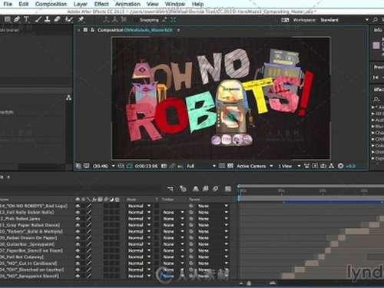Open the 1 View layout dropdown
Image resolution: width=384 pixels, height=288 pixels.
pos(290,166)
